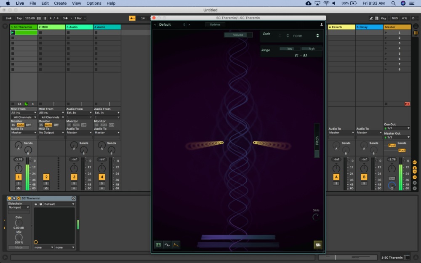Toggle track 1 activator button

pos(19,177)
